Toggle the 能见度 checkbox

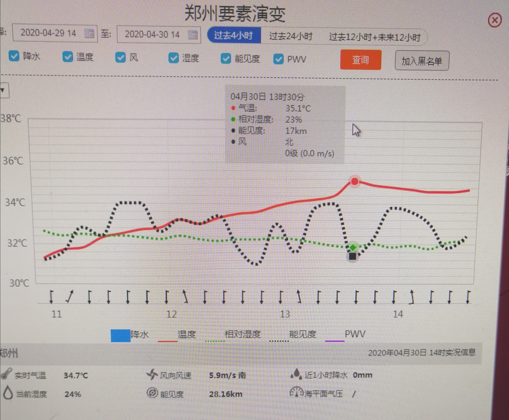[x=226, y=59]
